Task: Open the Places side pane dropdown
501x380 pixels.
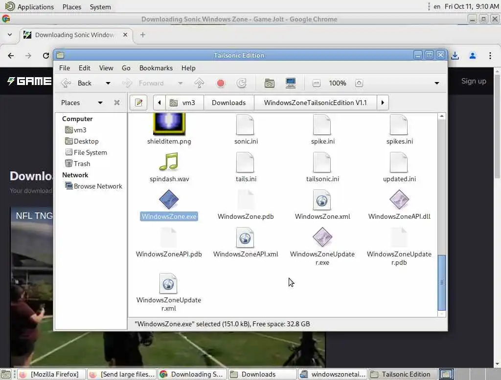Action: click(100, 103)
